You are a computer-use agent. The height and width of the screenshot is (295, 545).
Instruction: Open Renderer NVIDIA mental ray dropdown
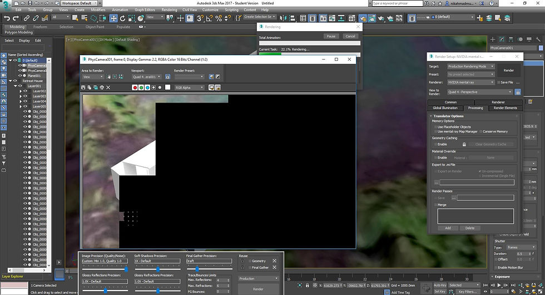[470, 82]
